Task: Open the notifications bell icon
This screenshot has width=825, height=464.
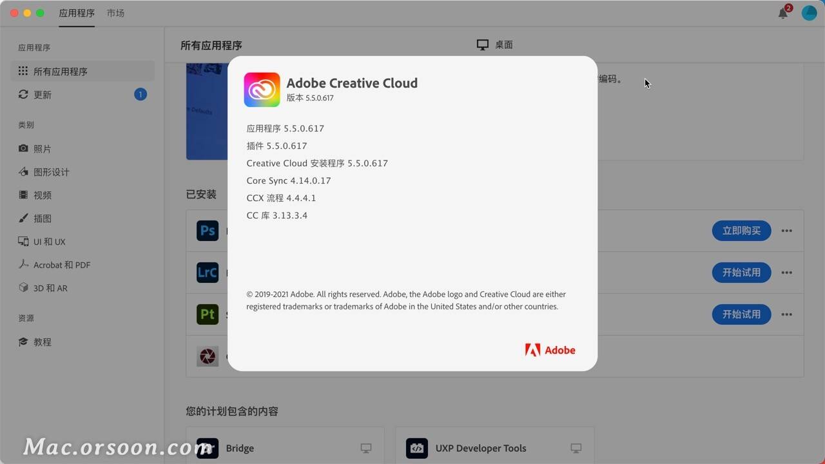Action: [x=783, y=13]
